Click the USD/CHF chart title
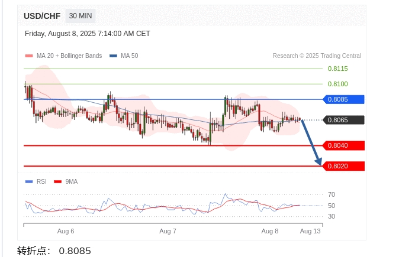The height and width of the screenshot is (257, 399). point(42,16)
